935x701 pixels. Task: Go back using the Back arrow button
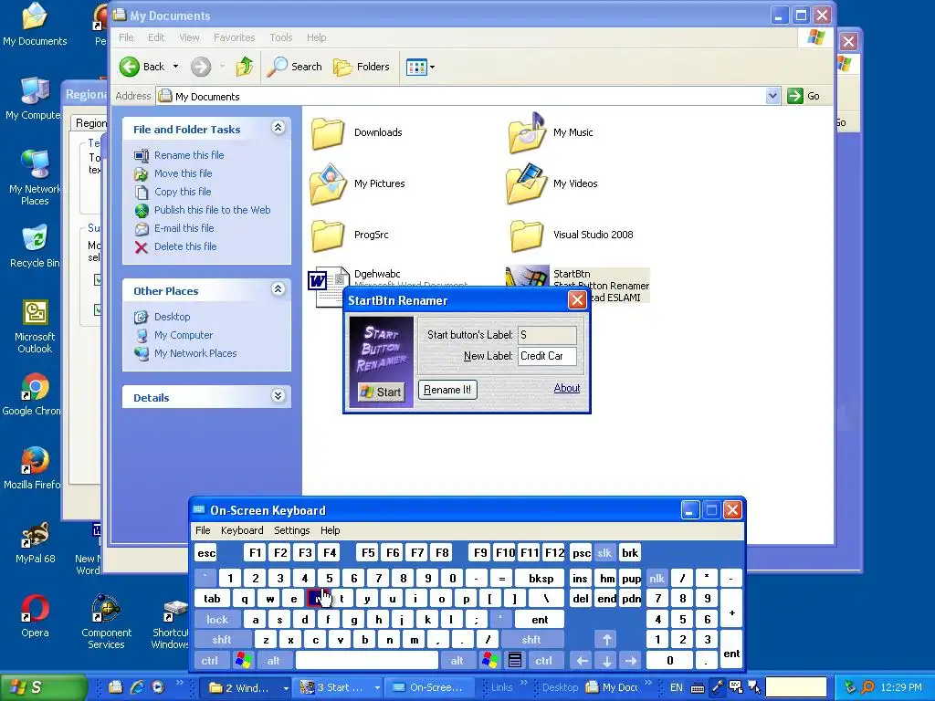[142, 67]
